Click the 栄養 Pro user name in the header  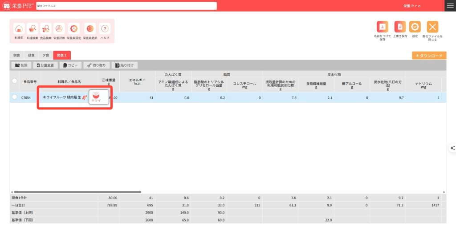(x=412, y=6)
